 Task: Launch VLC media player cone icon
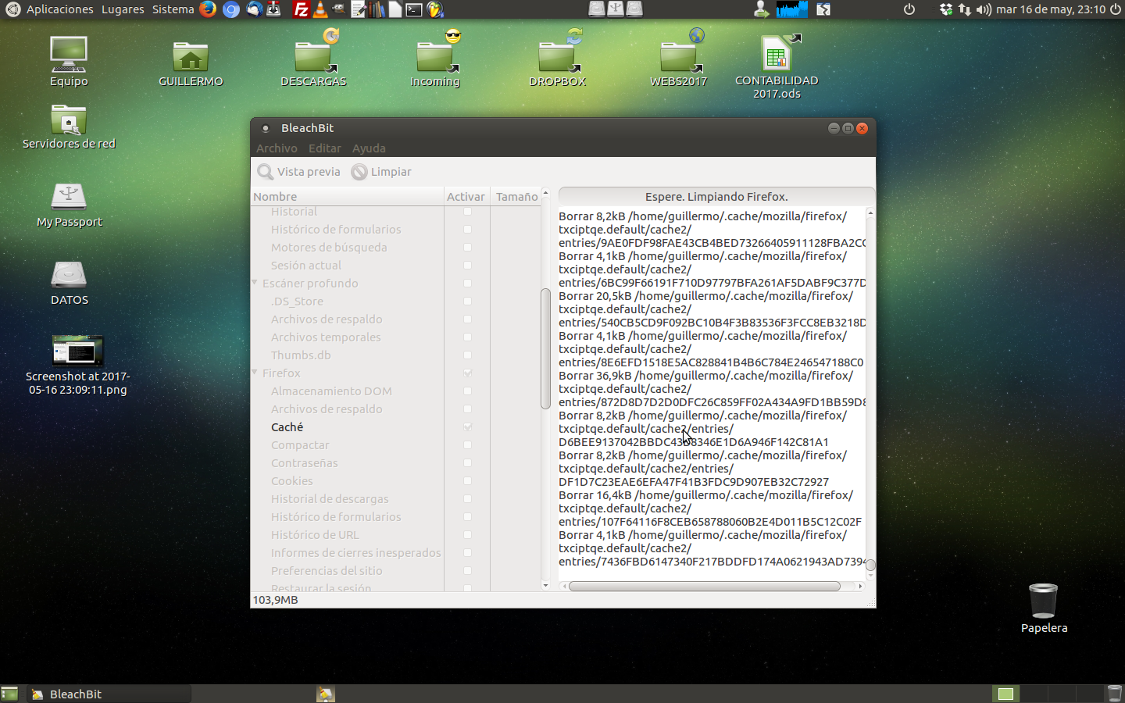320,9
